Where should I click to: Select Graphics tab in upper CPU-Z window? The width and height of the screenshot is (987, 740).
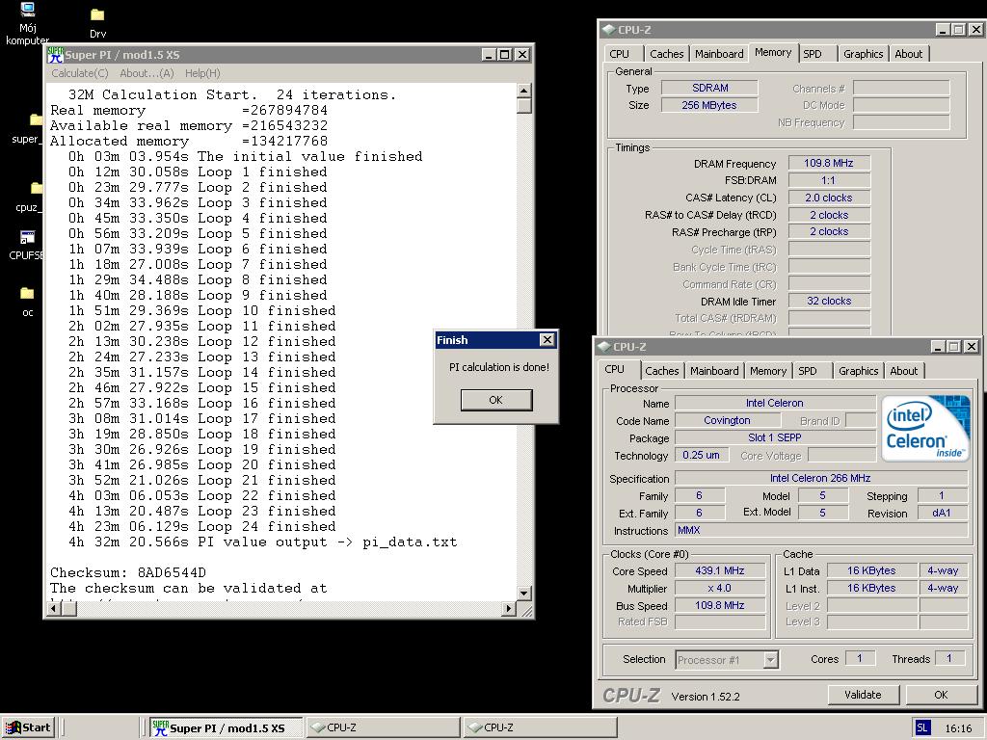(864, 54)
